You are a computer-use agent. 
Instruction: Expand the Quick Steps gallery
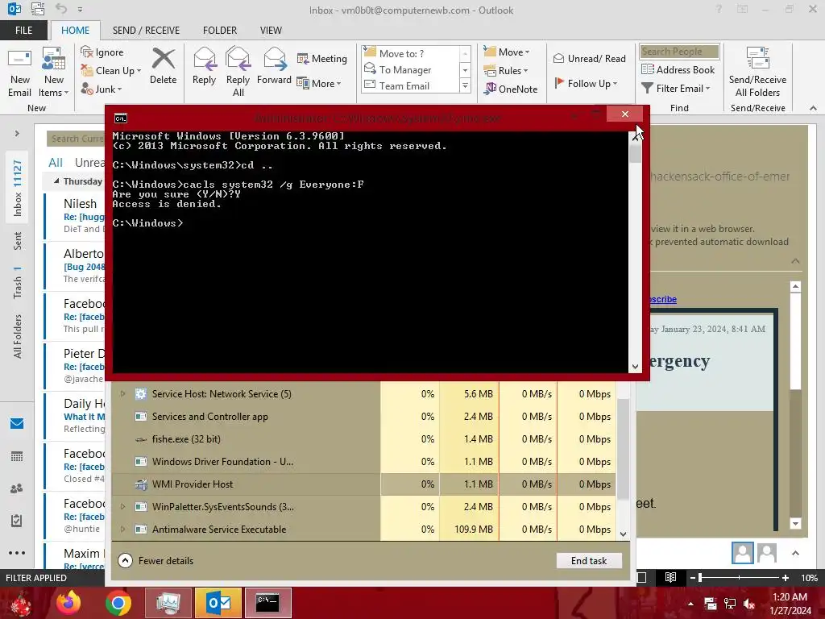point(465,85)
